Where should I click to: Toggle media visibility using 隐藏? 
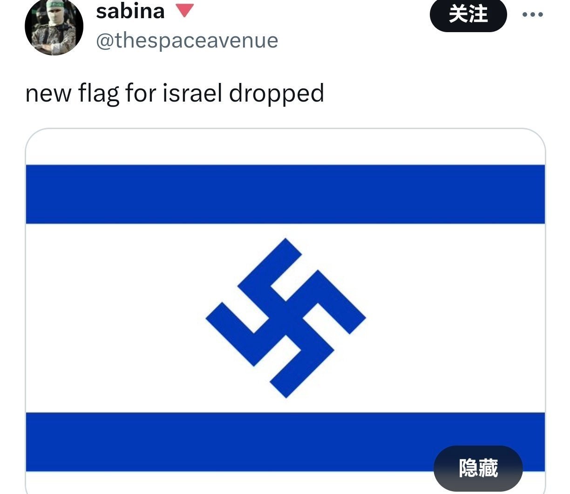(x=478, y=468)
